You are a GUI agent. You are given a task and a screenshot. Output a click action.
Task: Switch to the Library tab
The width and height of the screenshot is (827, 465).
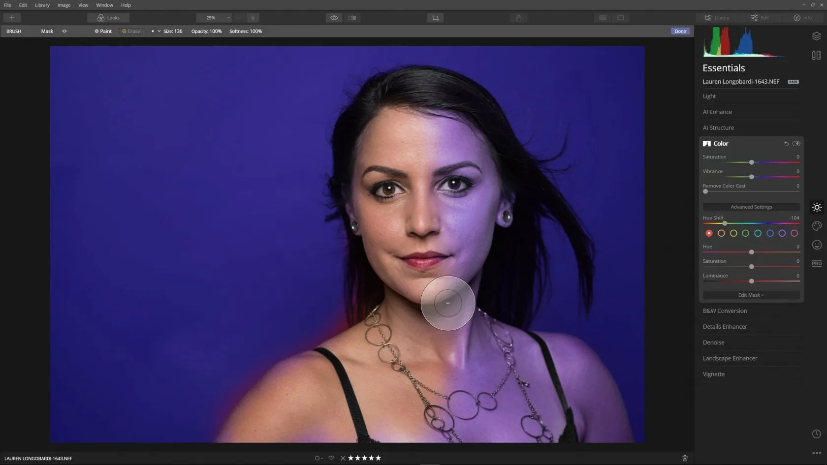point(717,18)
